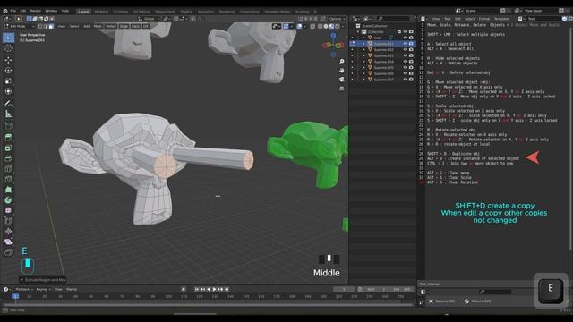
Task: Hide Suzanne.002 with eye icon
Action: point(406,50)
